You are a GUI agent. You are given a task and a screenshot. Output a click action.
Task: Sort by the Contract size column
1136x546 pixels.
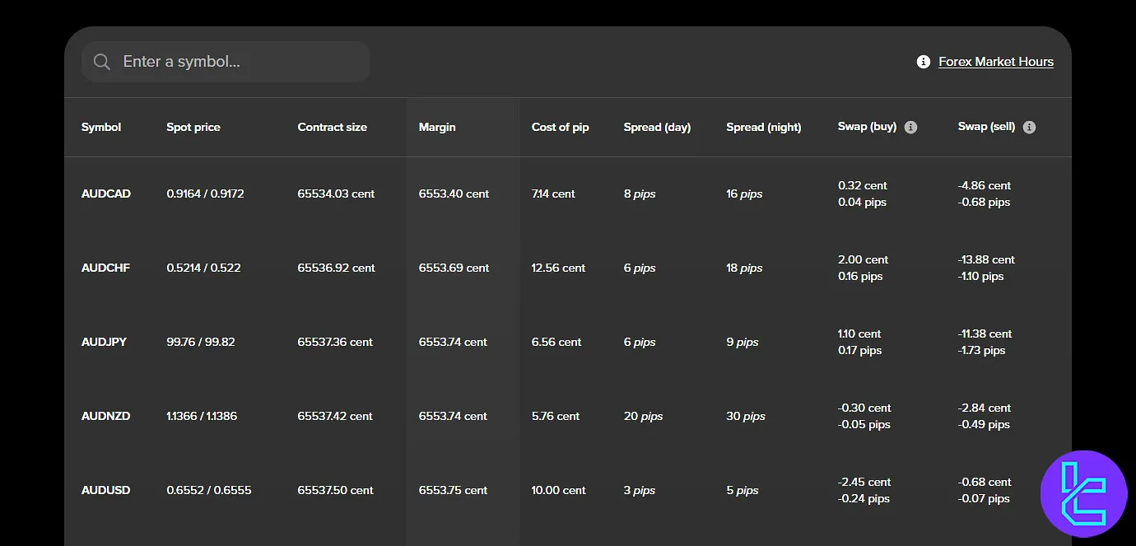pyautogui.click(x=332, y=127)
